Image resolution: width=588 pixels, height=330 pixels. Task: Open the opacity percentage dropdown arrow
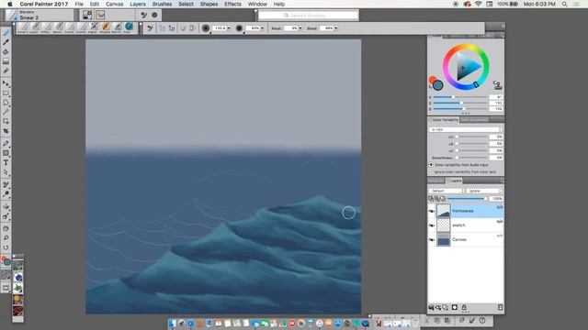coord(262,28)
